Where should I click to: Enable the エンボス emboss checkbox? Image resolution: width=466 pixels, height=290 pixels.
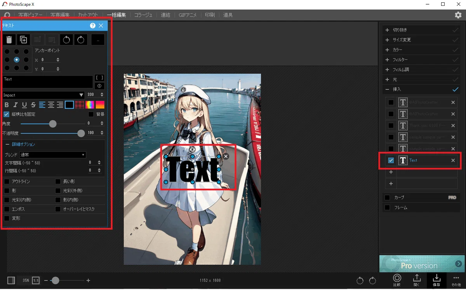click(x=7, y=209)
